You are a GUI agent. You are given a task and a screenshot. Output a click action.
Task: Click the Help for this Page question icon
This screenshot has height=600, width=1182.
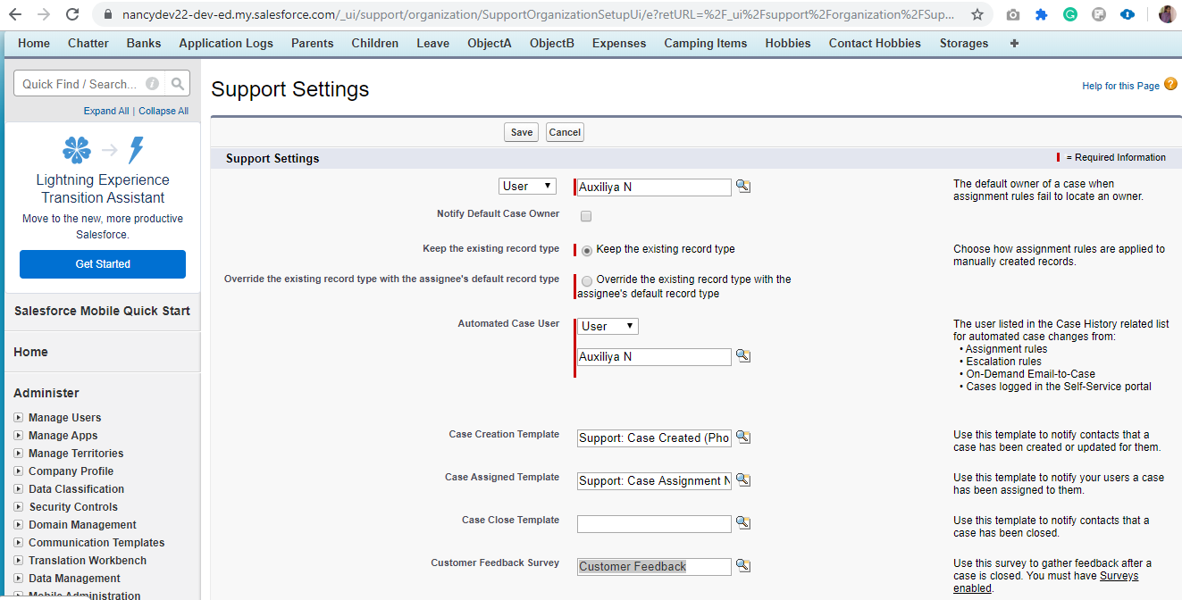point(1170,85)
